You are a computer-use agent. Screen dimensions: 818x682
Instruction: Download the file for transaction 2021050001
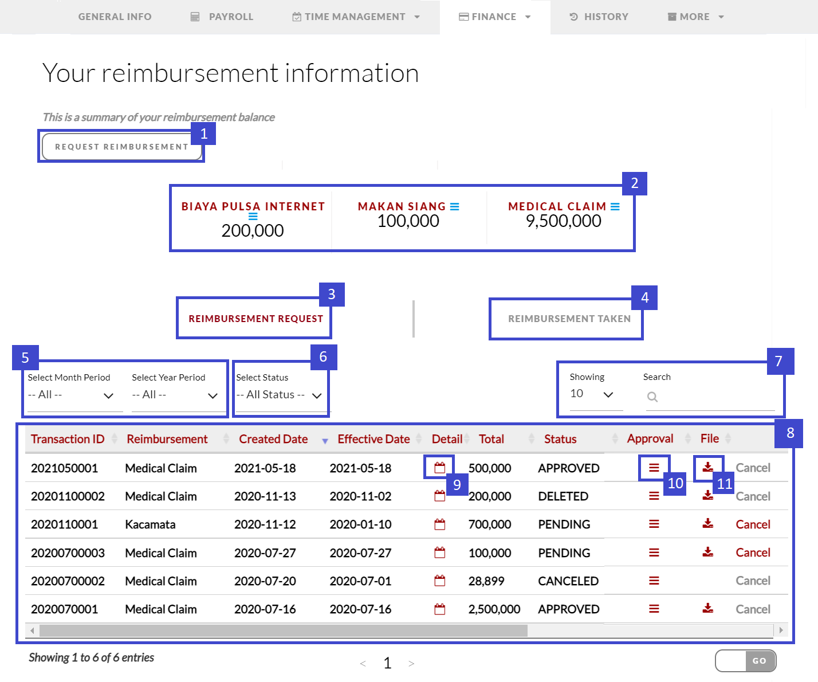[708, 467]
